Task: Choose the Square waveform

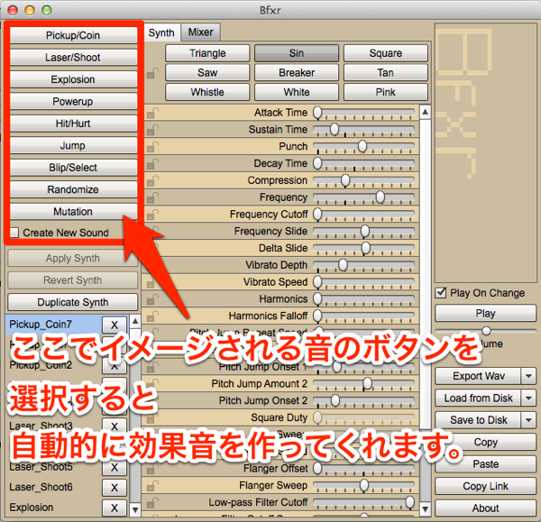Action: (386, 53)
